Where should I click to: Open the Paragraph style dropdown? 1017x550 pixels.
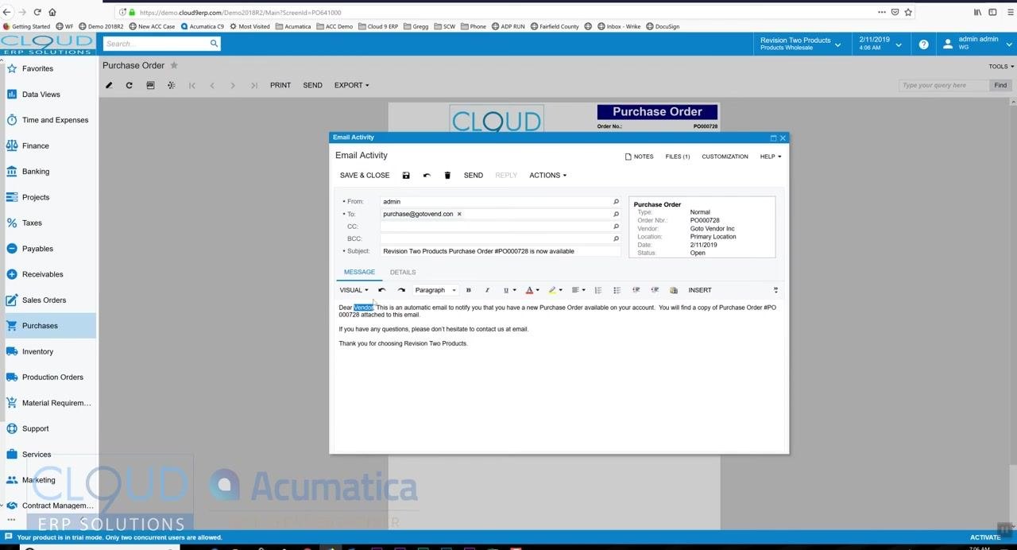tap(435, 290)
